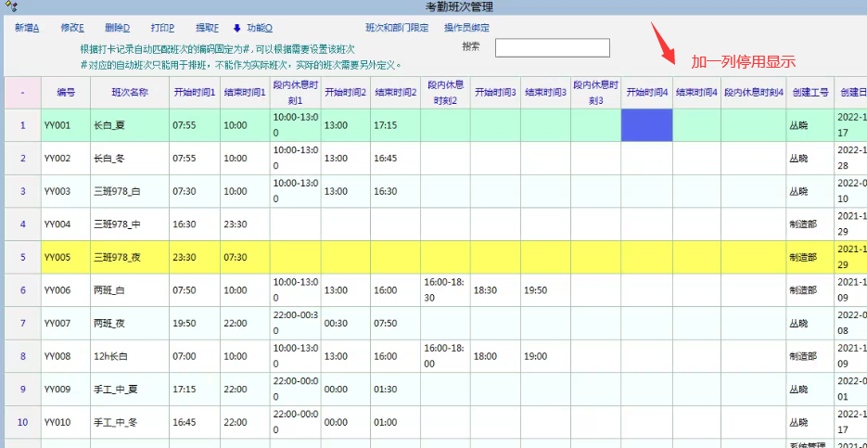This screenshot has height=448, width=867.
Task: Select row 5 yellow 三班978_夜 shift
Action: point(129,258)
